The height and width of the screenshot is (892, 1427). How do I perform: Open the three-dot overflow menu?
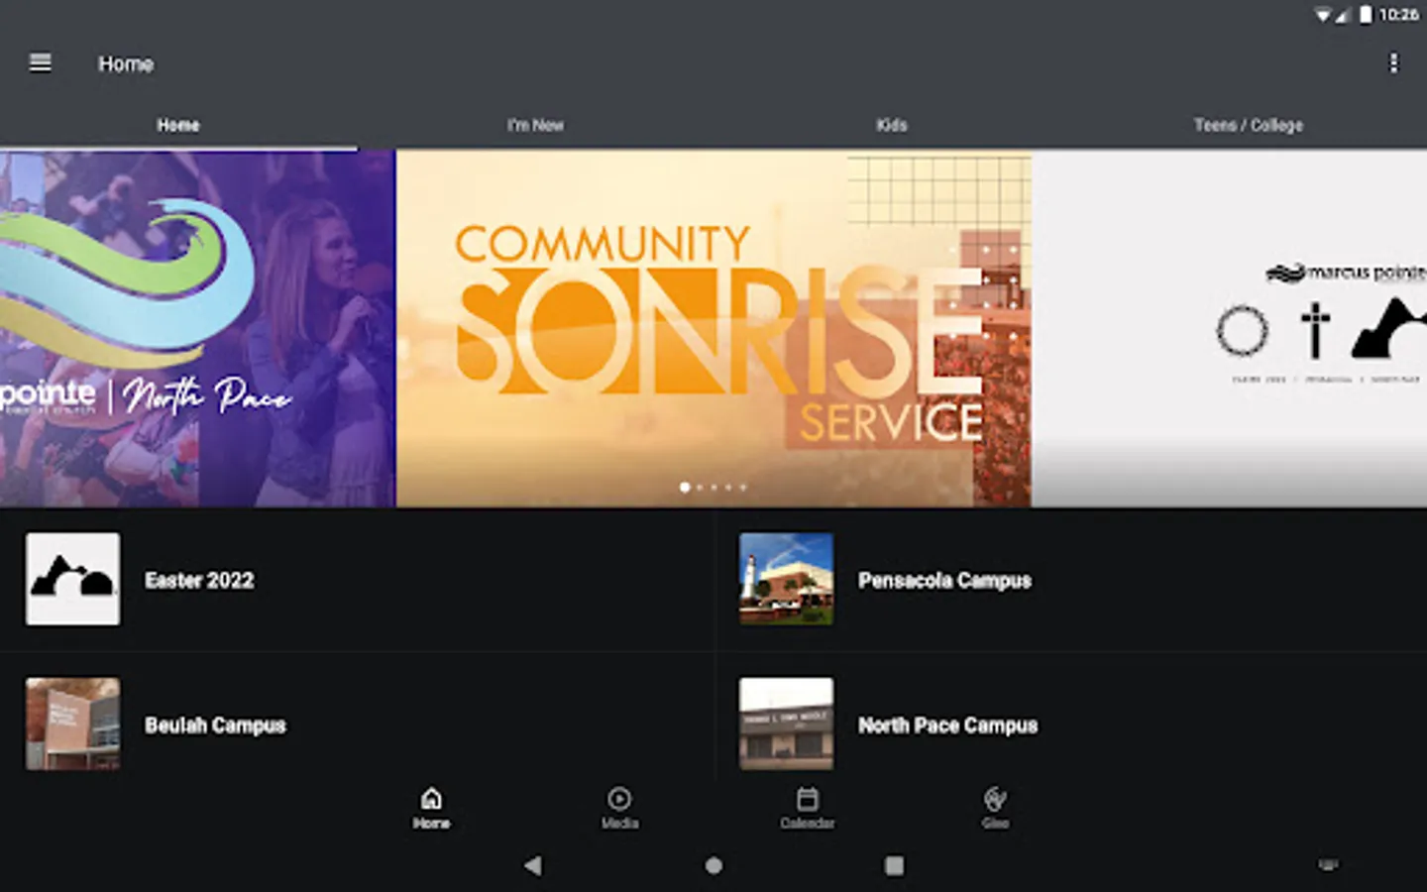[1393, 63]
